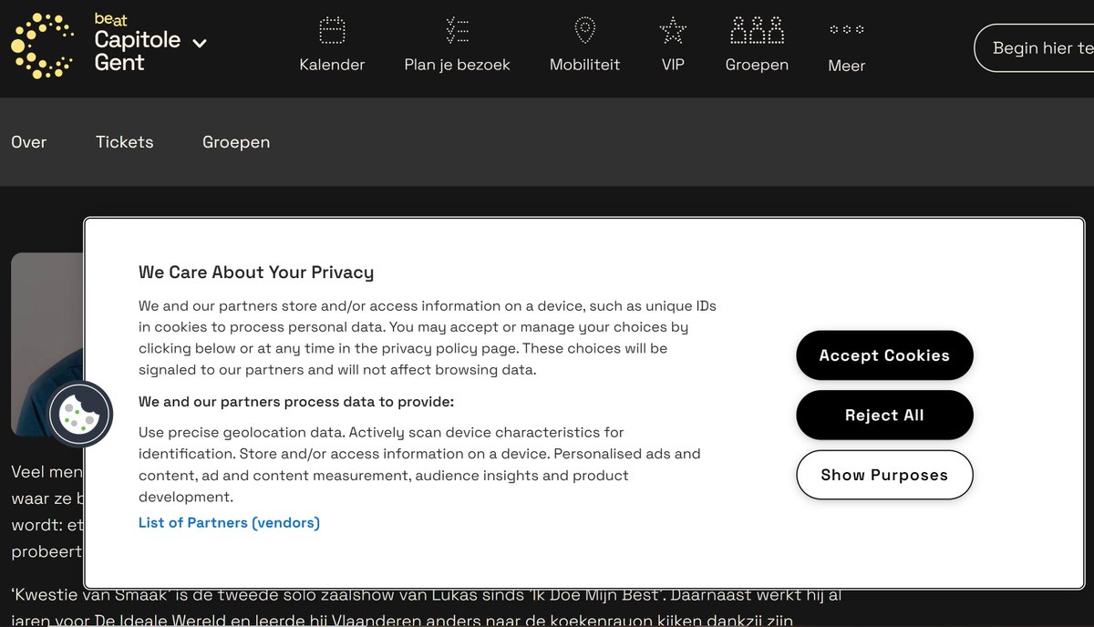Click the Begin hier button
1094x627 pixels.
point(1033,48)
